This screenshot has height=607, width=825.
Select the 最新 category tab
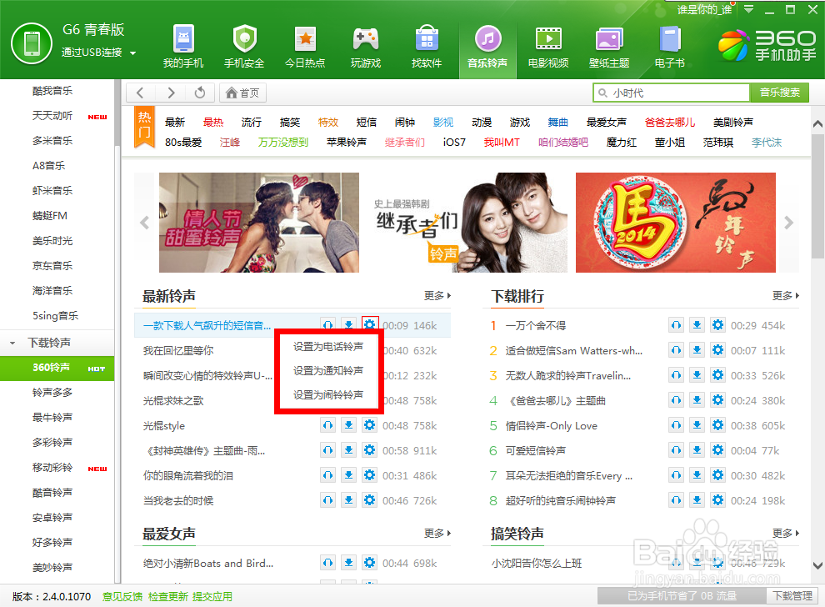click(175, 123)
